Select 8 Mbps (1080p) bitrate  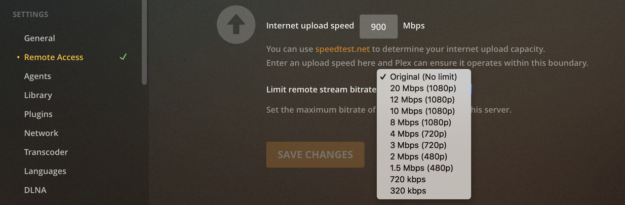tap(424, 122)
